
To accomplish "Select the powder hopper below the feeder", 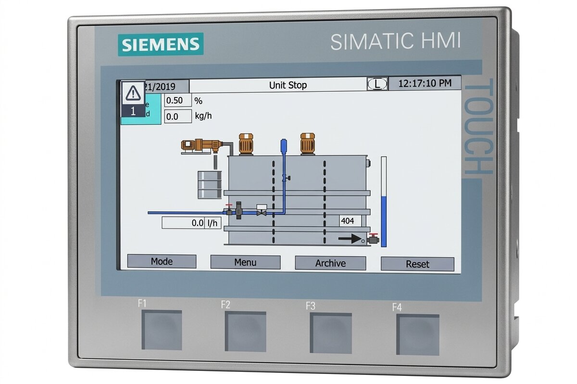I will click(210, 184).
